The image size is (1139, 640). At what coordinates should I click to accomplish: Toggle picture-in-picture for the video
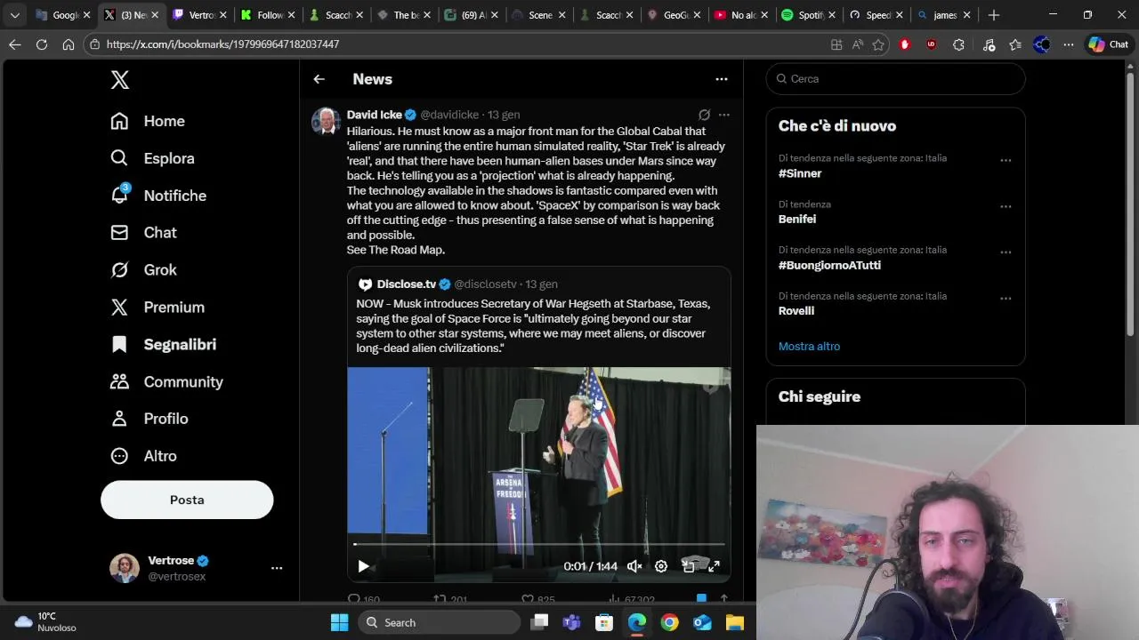coord(688,566)
